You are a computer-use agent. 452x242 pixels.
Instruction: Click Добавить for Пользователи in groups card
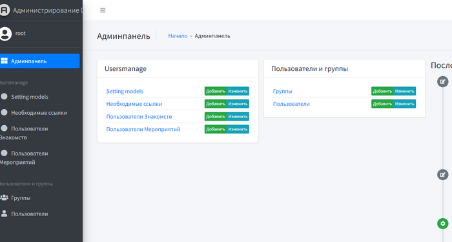382,104
